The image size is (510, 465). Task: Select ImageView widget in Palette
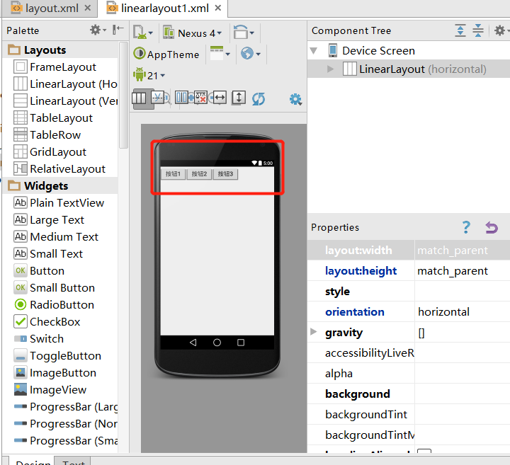point(50,389)
